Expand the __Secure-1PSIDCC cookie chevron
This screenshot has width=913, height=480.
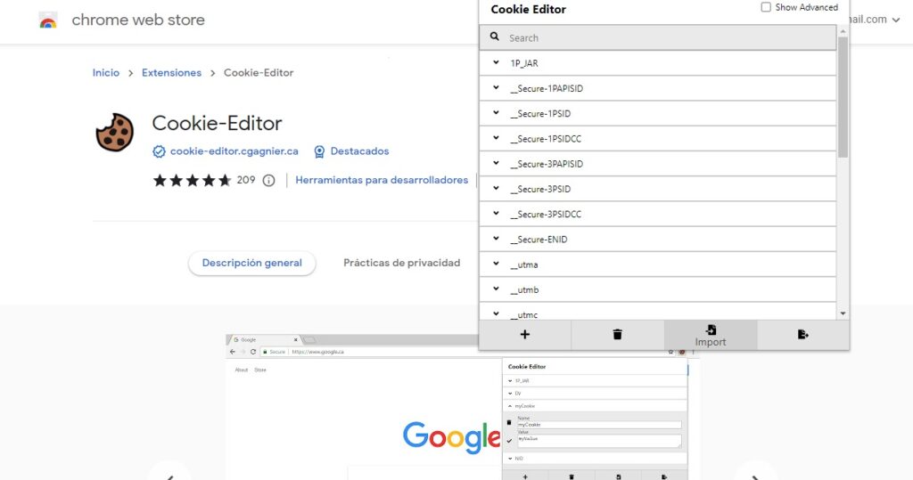(x=496, y=138)
